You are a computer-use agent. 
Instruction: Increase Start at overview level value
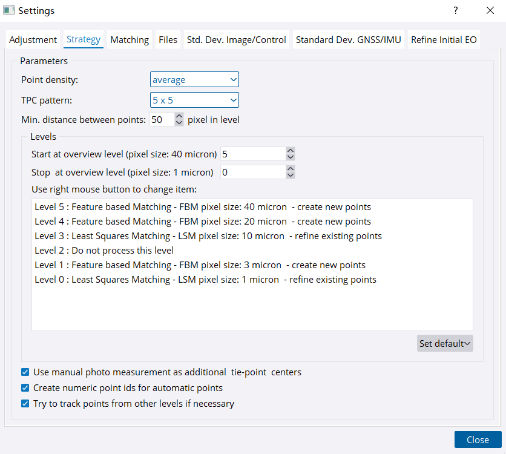[291, 151]
